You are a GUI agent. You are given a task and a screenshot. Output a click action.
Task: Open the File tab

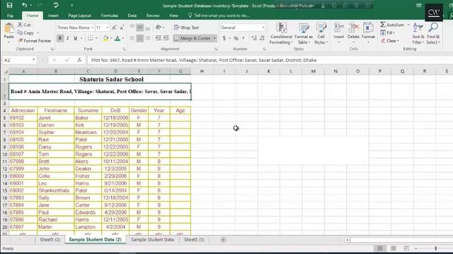pyautogui.click(x=11, y=16)
